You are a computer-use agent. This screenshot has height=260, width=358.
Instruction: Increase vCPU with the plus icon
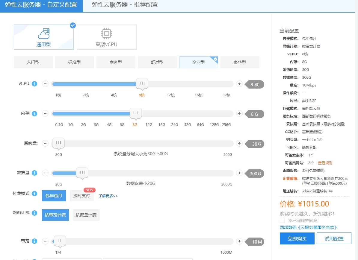pos(239,84)
